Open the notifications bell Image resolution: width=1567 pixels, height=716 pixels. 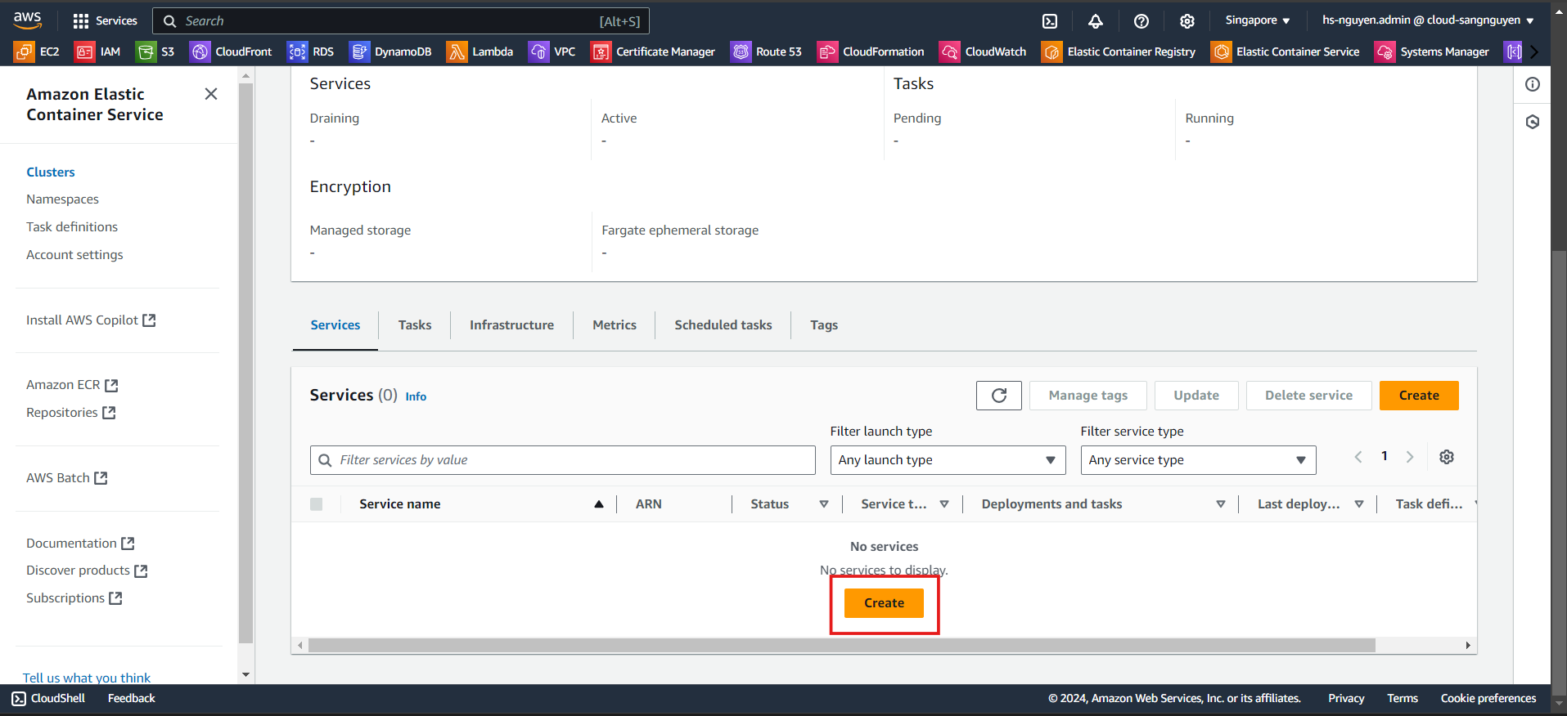[1096, 21]
